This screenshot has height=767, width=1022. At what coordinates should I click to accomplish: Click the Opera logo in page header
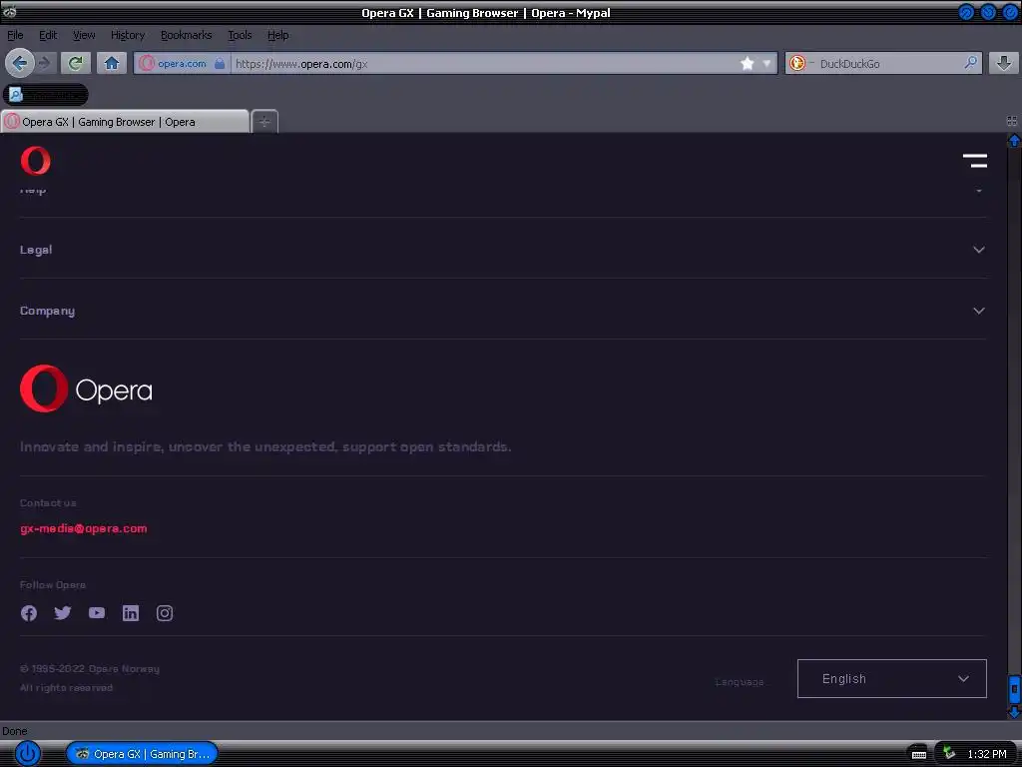click(35, 161)
